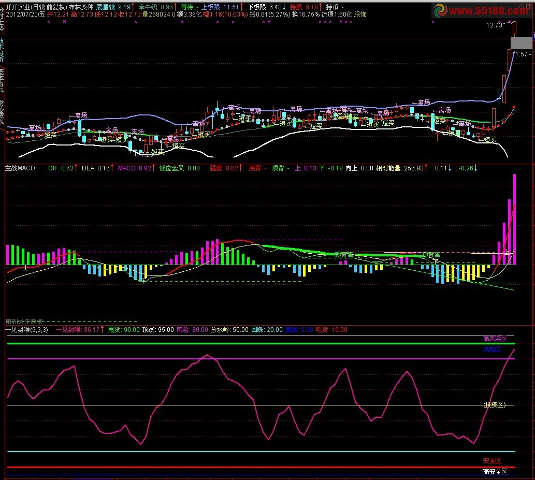535x480 pixels.
Task: Select the turnover rate 换16.75%
Action: (306, 14)
